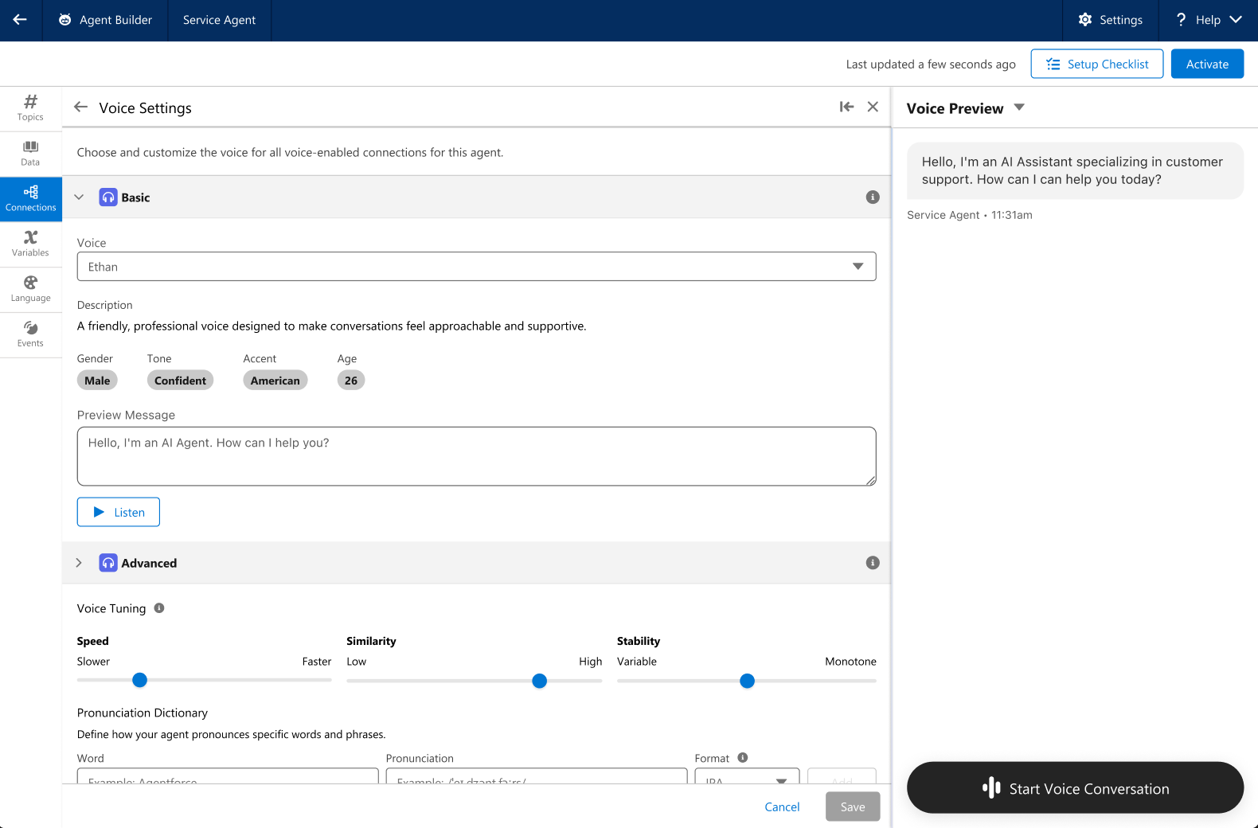The height and width of the screenshot is (828, 1258).
Task: Click the Activate button
Action: [x=1207, y=64]
